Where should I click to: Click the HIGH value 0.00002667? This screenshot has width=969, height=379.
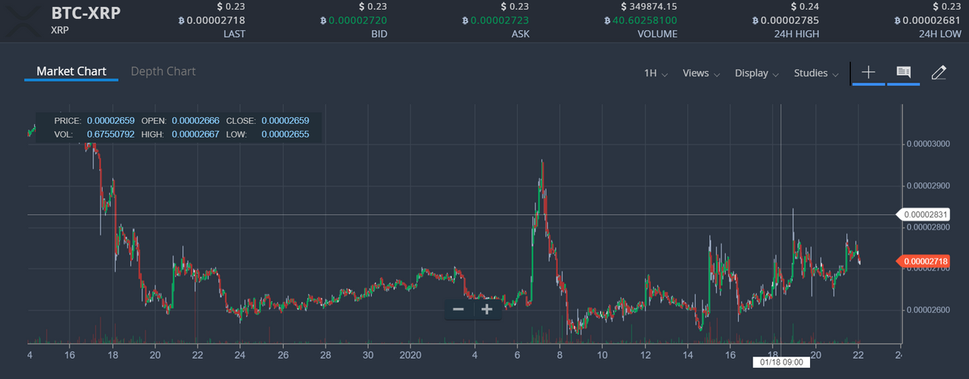point(195,134)
